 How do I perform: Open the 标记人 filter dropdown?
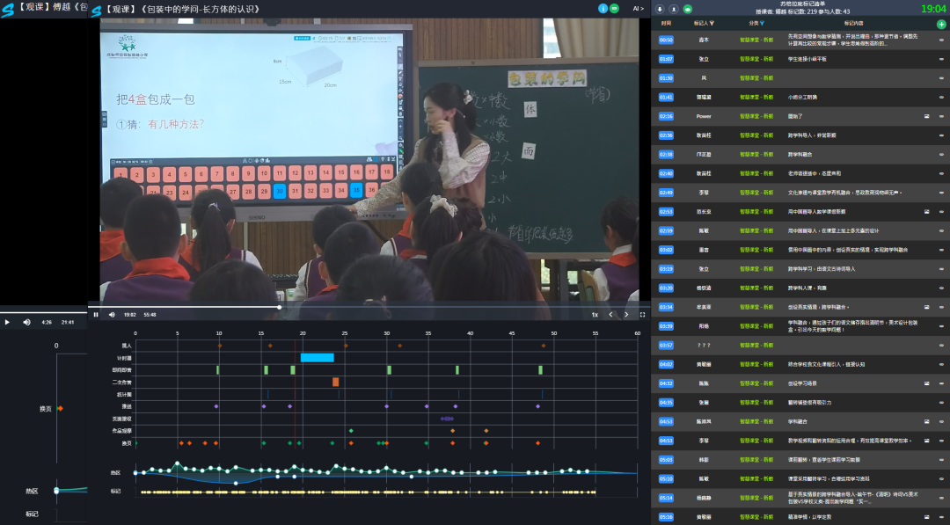712,24
